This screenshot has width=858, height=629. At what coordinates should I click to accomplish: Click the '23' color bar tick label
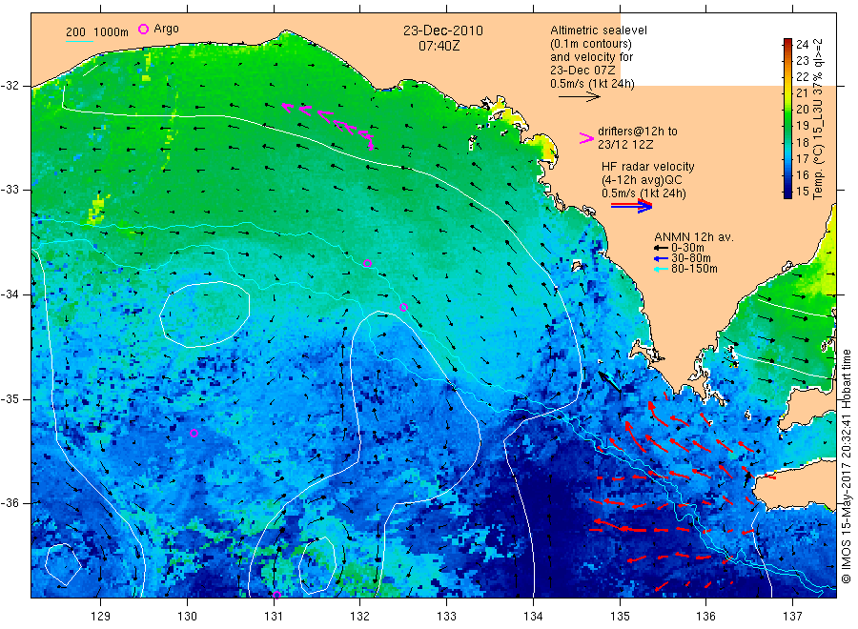tap(802, 60)
